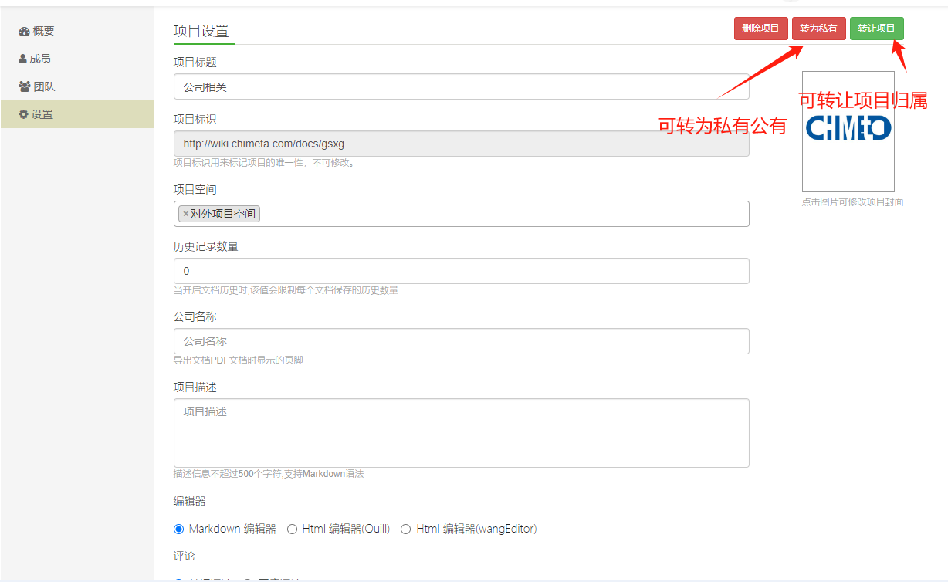948x582 pixels.
Task: Click the project cover image to change it
Action: click(848, 131)
